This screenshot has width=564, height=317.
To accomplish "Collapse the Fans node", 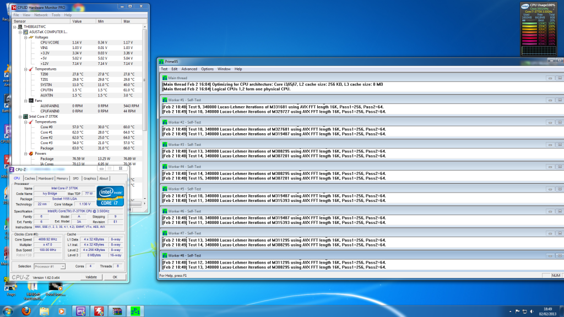I will [25, 101].
